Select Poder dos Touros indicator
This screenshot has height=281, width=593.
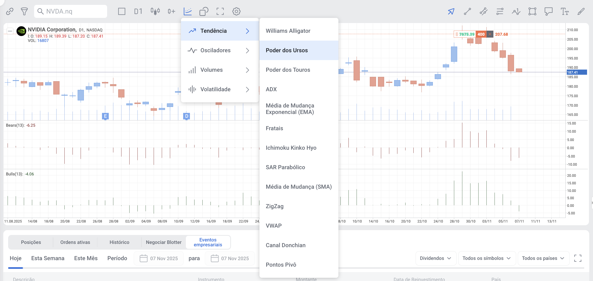299,70
